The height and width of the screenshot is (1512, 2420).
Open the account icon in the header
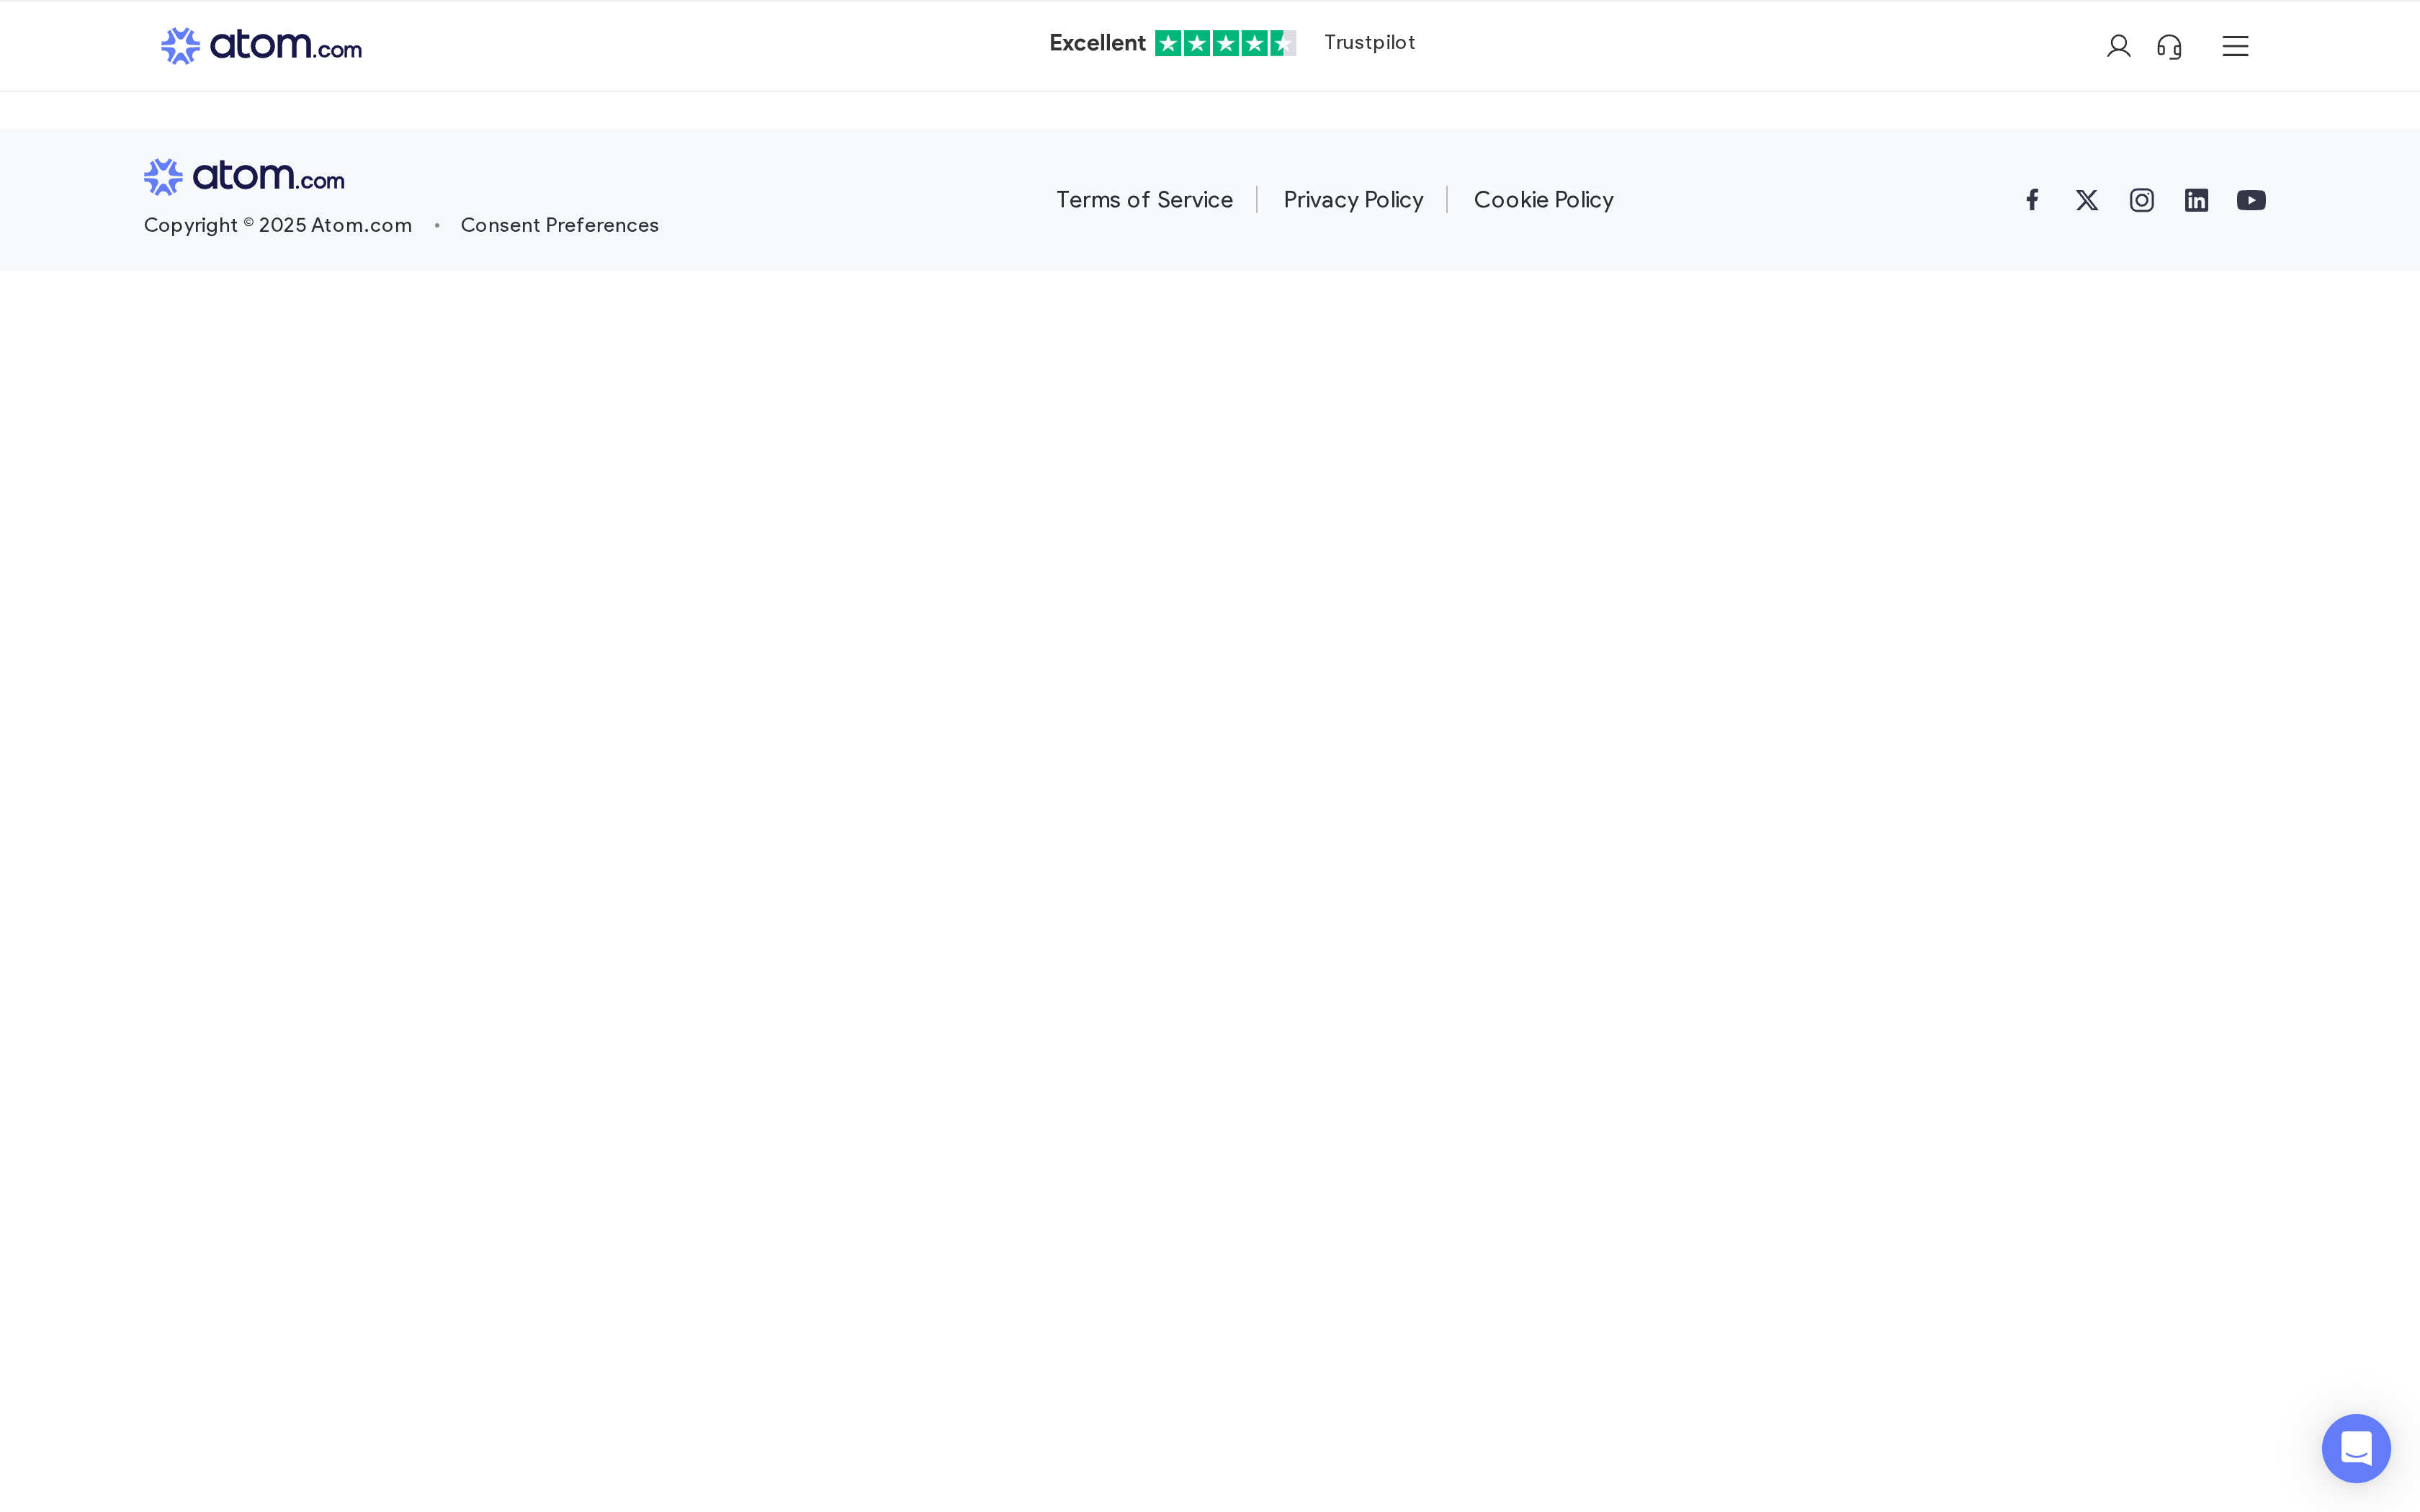point(2119,45)
